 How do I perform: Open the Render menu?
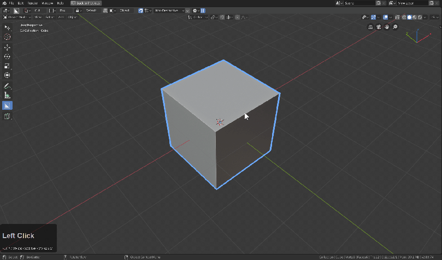pyautogui.click(x=32, y=3)
